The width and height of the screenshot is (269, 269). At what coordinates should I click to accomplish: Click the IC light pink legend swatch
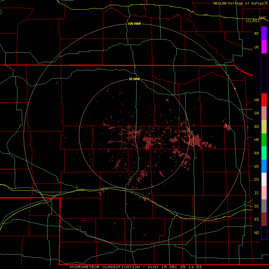(x=264, y=193)
